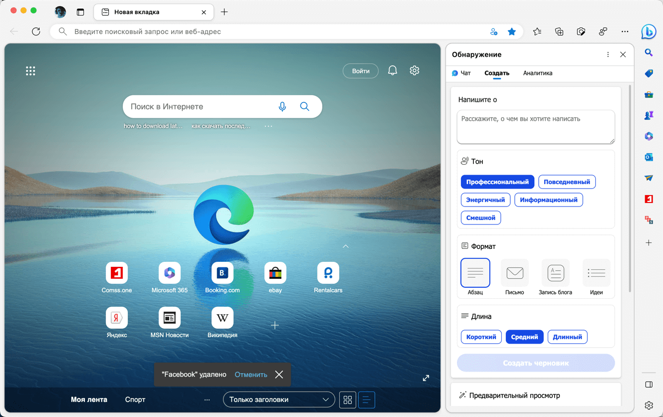663x417 pixels.
Task: Open page settings gear on new tab
Action: [x=415, y=71]
